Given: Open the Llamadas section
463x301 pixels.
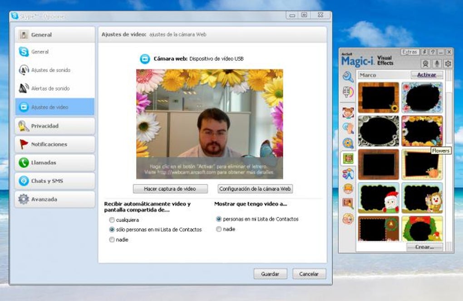Looking at the screenshot, I should (55, 162).
